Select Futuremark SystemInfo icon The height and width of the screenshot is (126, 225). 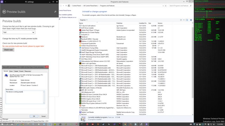pyautogui.click(x=80, y=43)
